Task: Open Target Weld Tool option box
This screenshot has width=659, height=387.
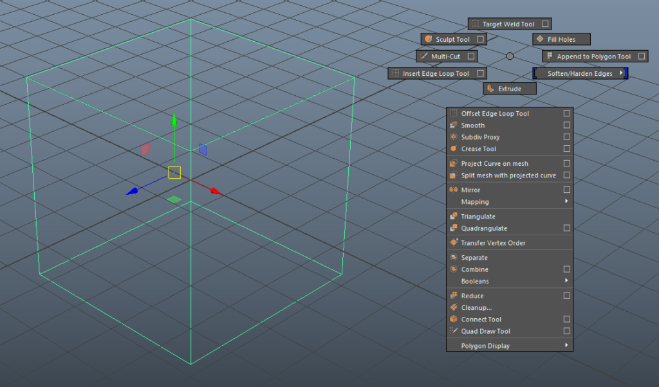Action: pos(545,24)
